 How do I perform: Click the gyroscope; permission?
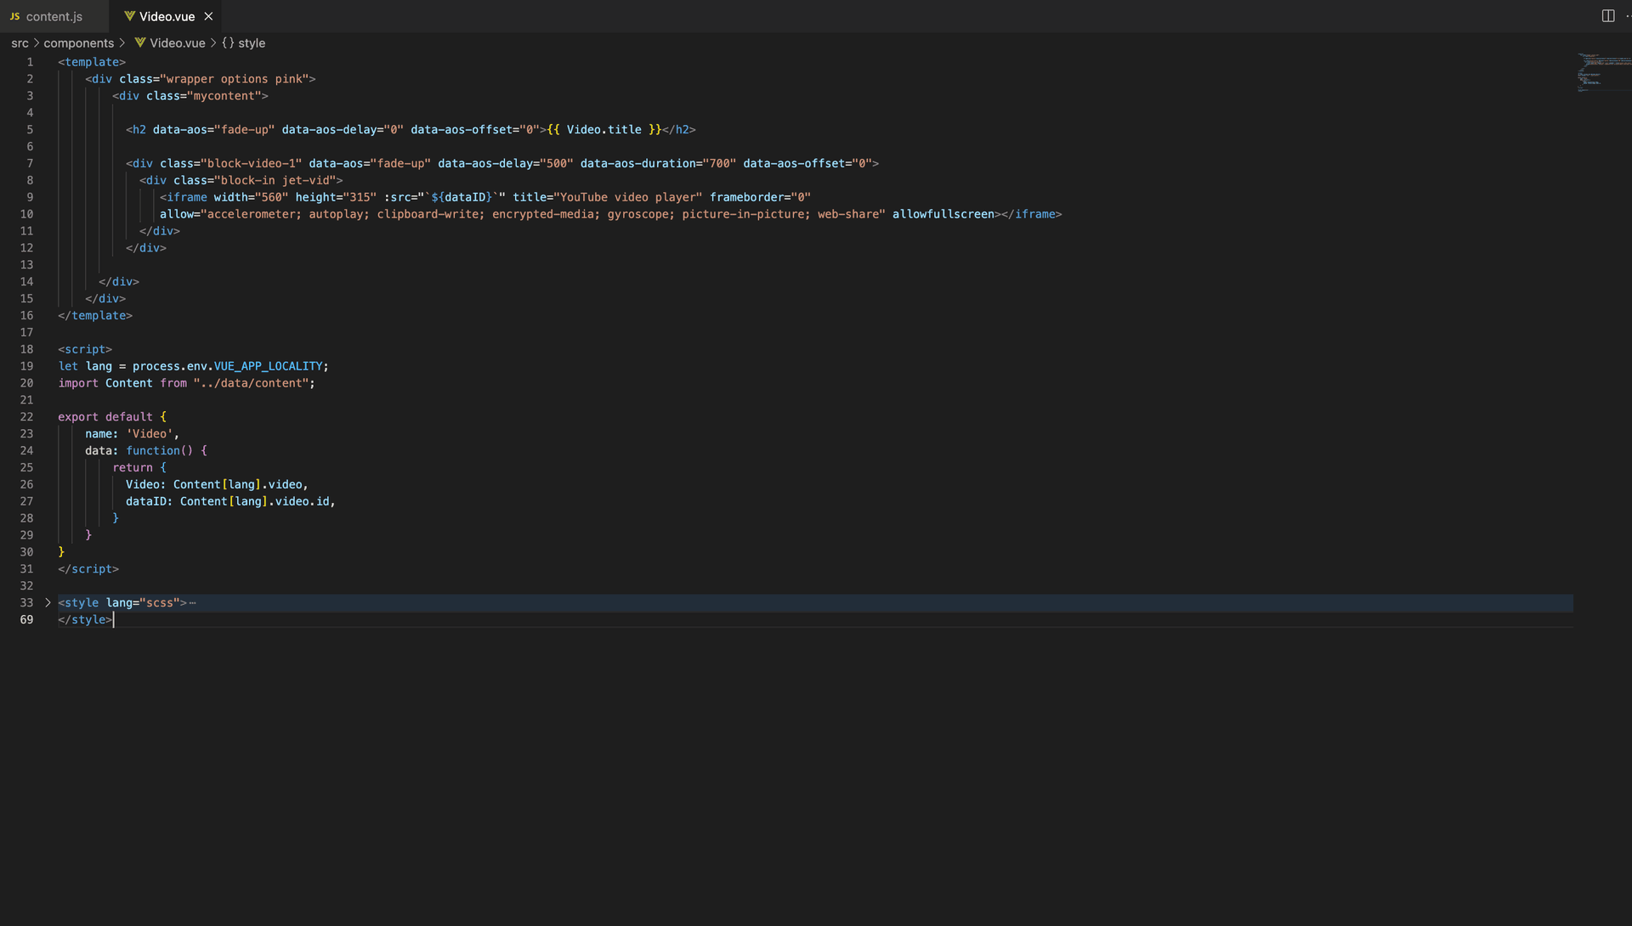(x=641, y=214)
